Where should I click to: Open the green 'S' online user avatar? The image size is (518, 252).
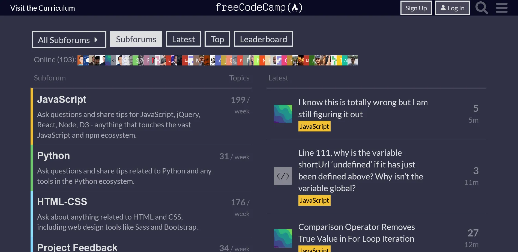tap(135, 60)
